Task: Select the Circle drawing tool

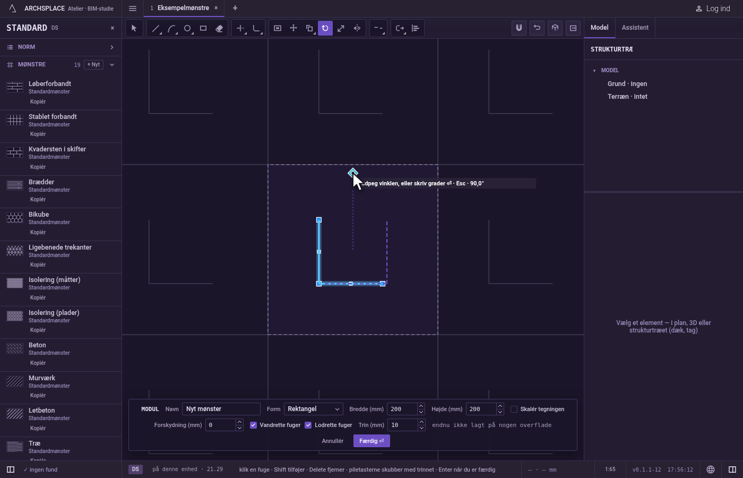Action: click(x=187, y=28)
